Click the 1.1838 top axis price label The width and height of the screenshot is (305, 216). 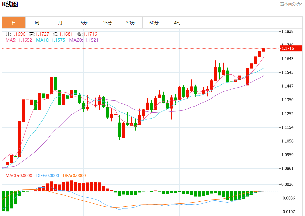coord(287,31)
